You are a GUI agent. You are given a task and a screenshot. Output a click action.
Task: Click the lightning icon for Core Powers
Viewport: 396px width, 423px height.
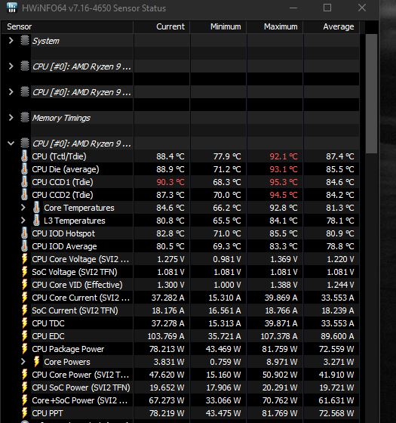point(37,362)
